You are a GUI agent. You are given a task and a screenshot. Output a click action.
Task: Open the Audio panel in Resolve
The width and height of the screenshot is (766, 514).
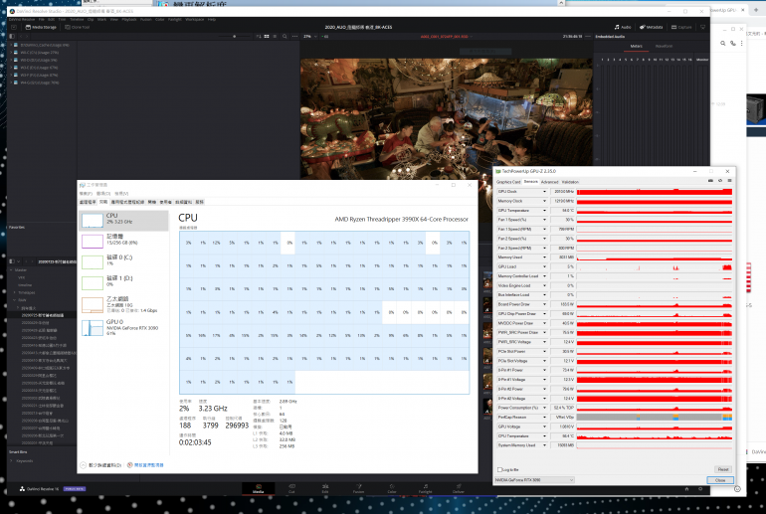(x=626, y=27)
